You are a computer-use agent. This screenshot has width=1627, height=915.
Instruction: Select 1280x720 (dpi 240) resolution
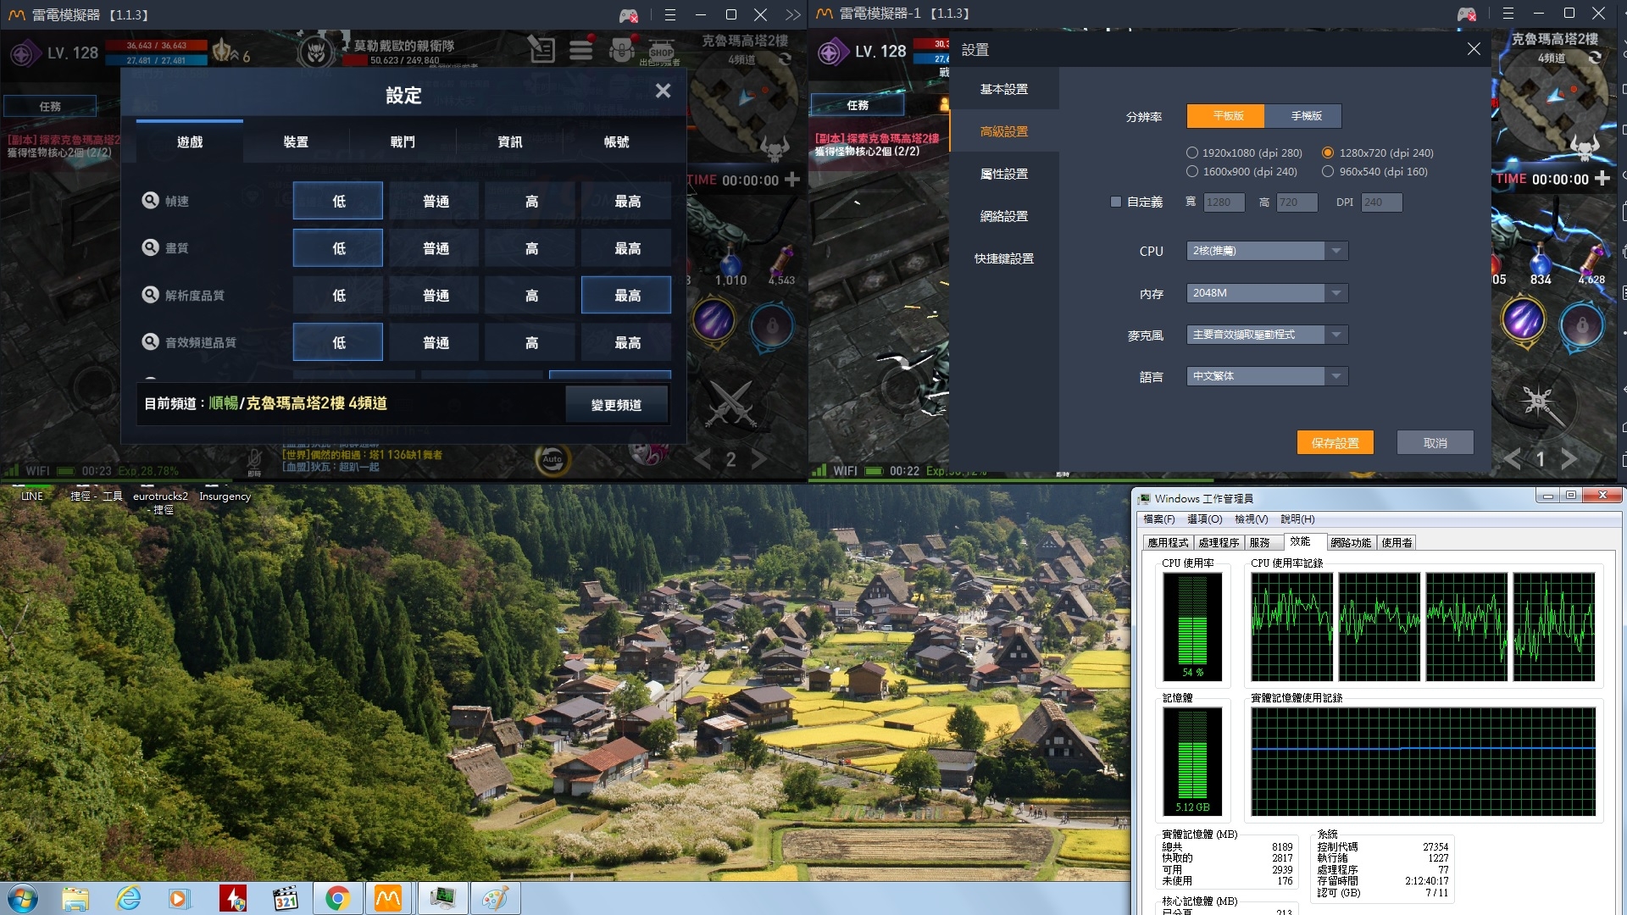pos(1378,152)
